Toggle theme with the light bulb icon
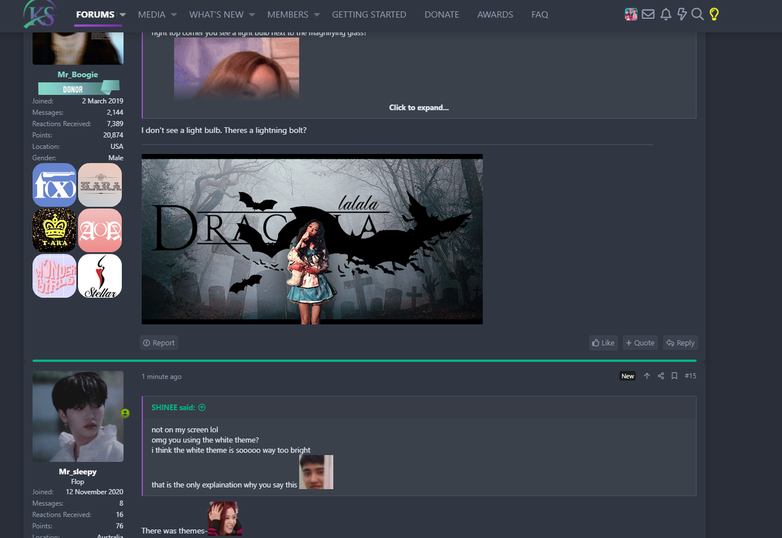Image resolution: width=782 pixels, height=538 pixels. pos(714,14)
